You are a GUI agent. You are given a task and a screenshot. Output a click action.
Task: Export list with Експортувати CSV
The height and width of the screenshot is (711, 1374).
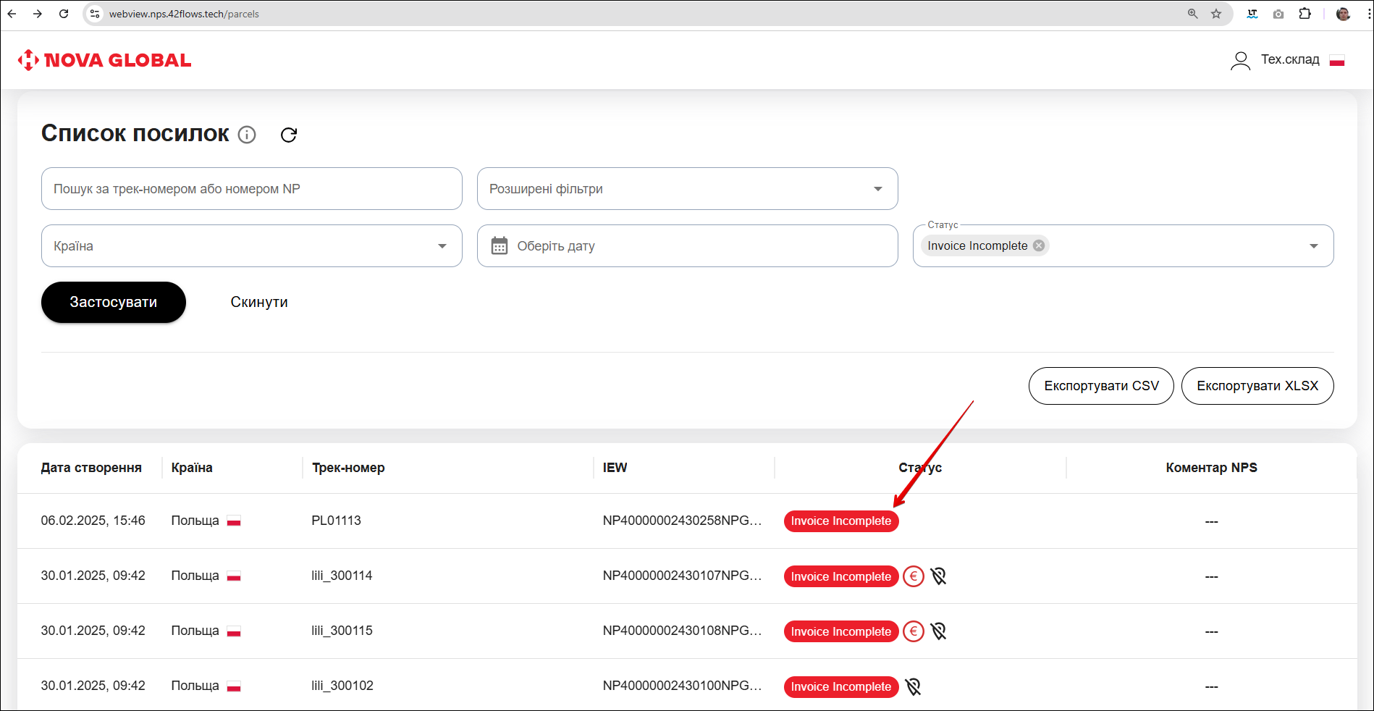1101,386
